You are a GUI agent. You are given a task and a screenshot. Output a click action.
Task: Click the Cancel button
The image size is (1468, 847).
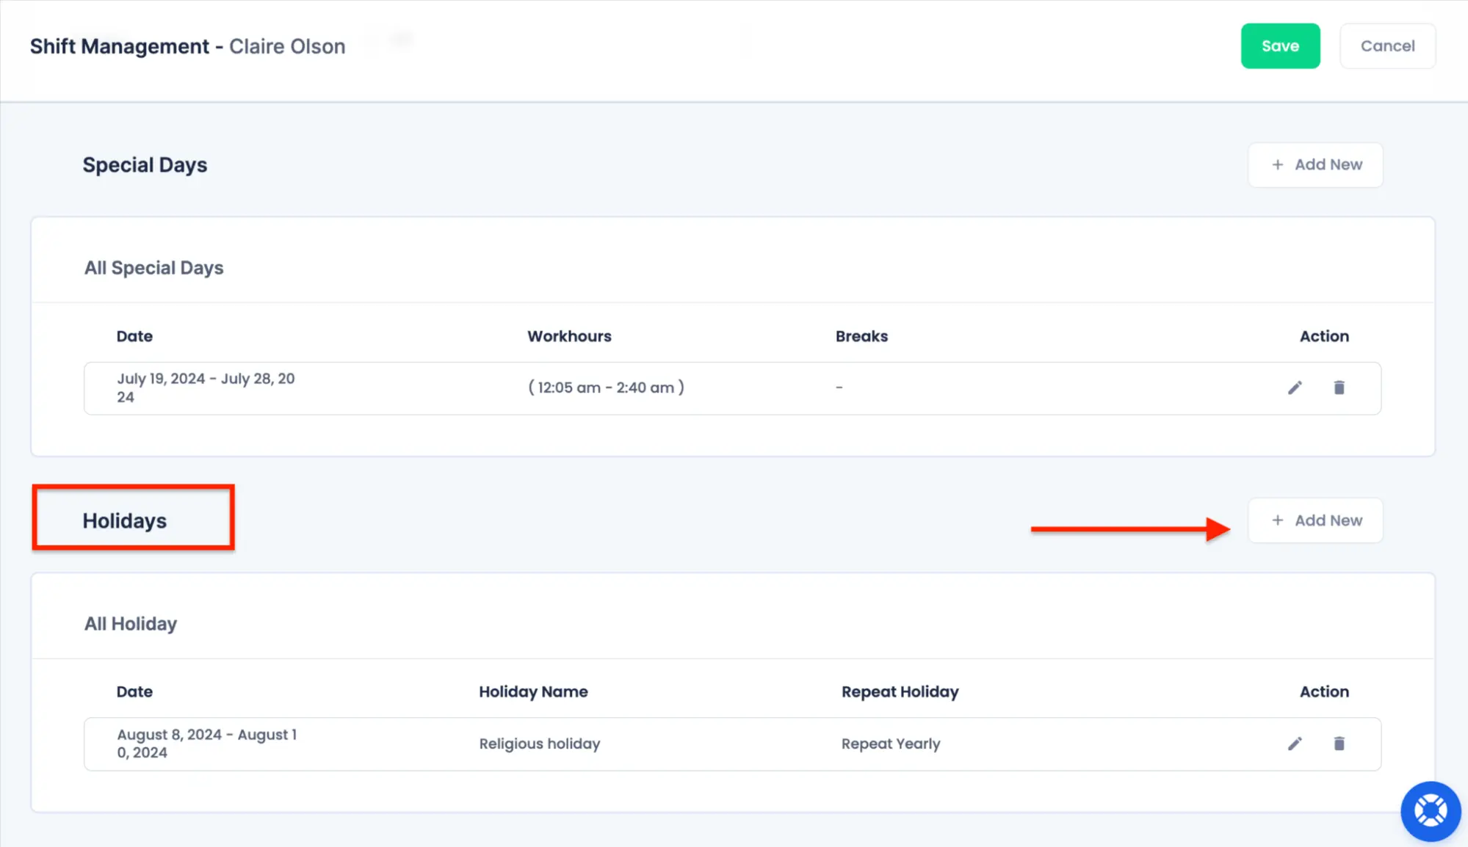pyautogui.click(x=1387, y=46)
